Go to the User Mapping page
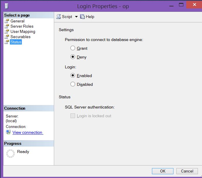 pyautogui.click(x=23, y=31)
